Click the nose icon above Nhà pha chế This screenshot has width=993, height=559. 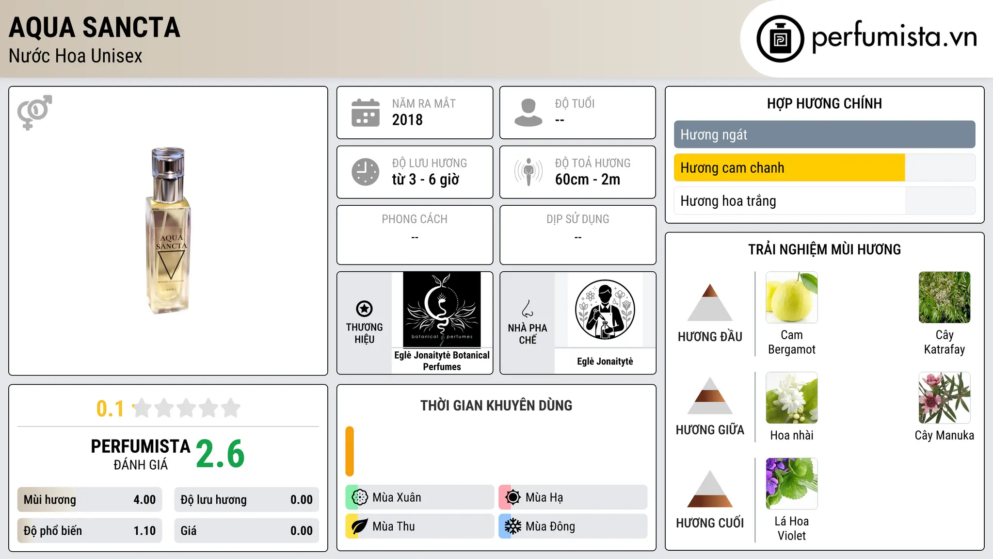tap(528, 309)
